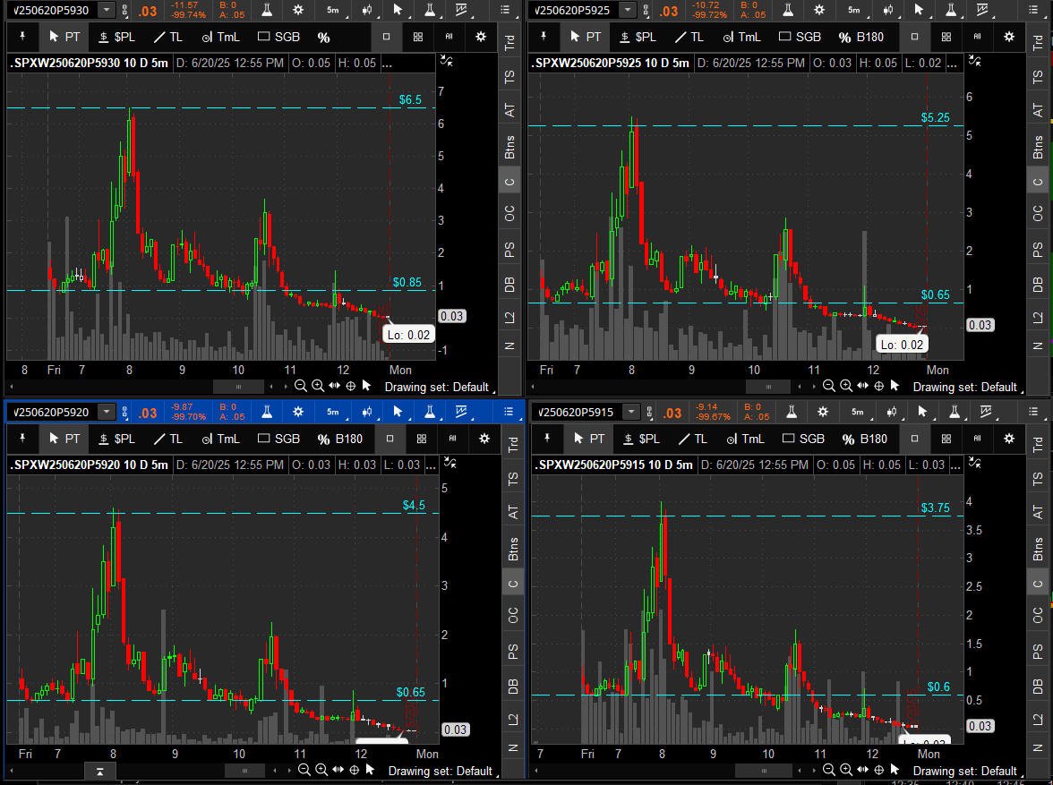Open 5m timeframe dropdown in P5915 header
Screen dimensions: 1053x785
(857, 412)
